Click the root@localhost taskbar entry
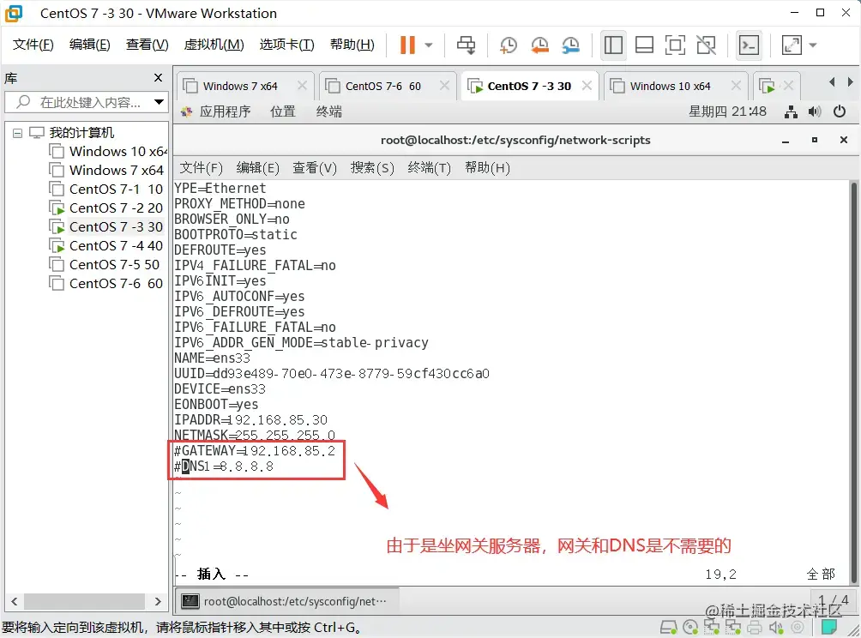Viewport: 861px width, 638px height. pyautogui.click(x=287, y=601)
